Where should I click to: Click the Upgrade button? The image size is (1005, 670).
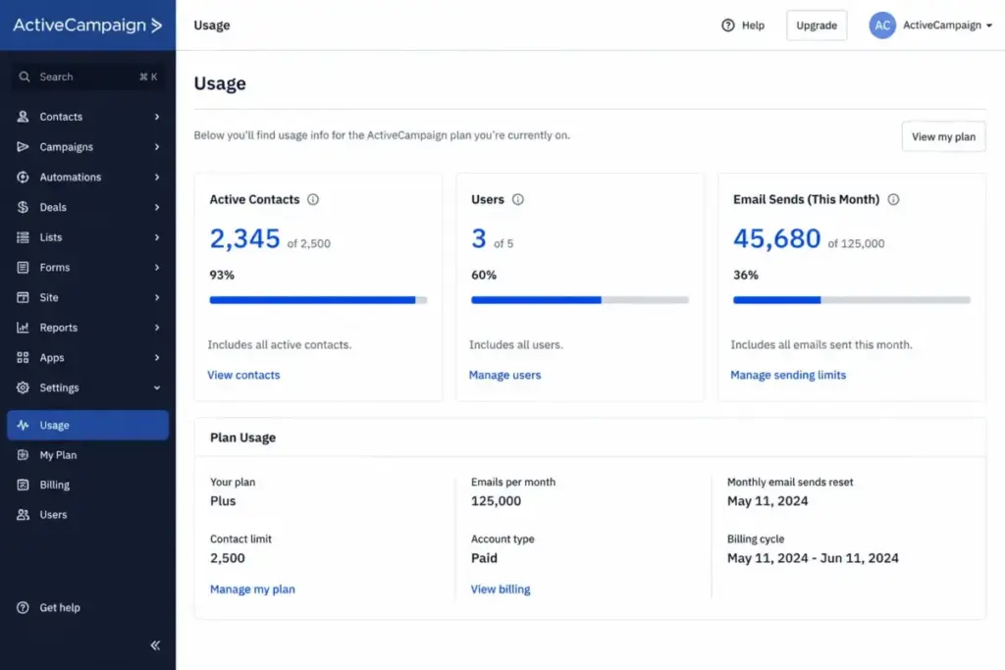pos(817,26)
